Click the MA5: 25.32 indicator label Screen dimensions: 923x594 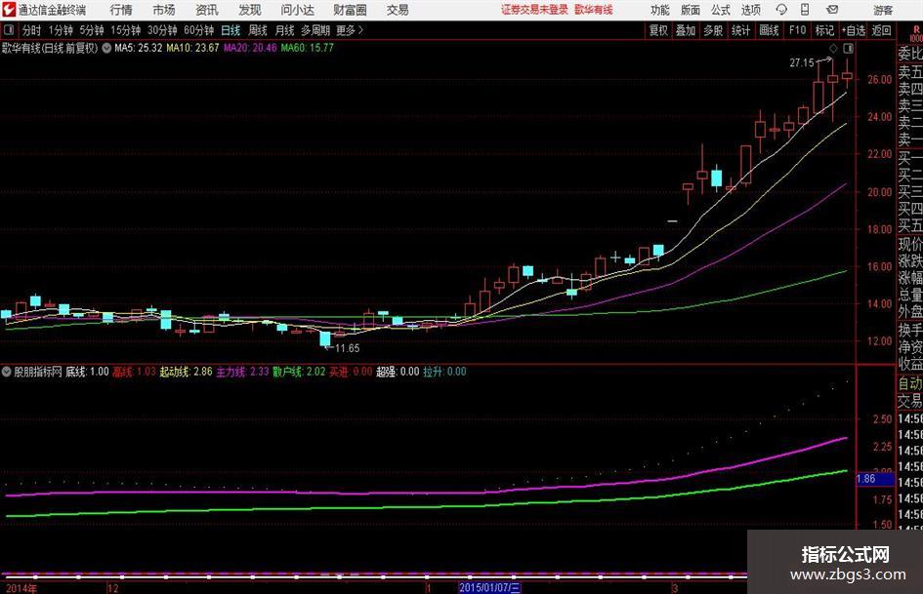pos(138,48)
